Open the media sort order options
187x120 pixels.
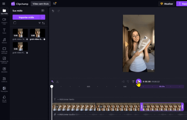click(x=44, y=23)
